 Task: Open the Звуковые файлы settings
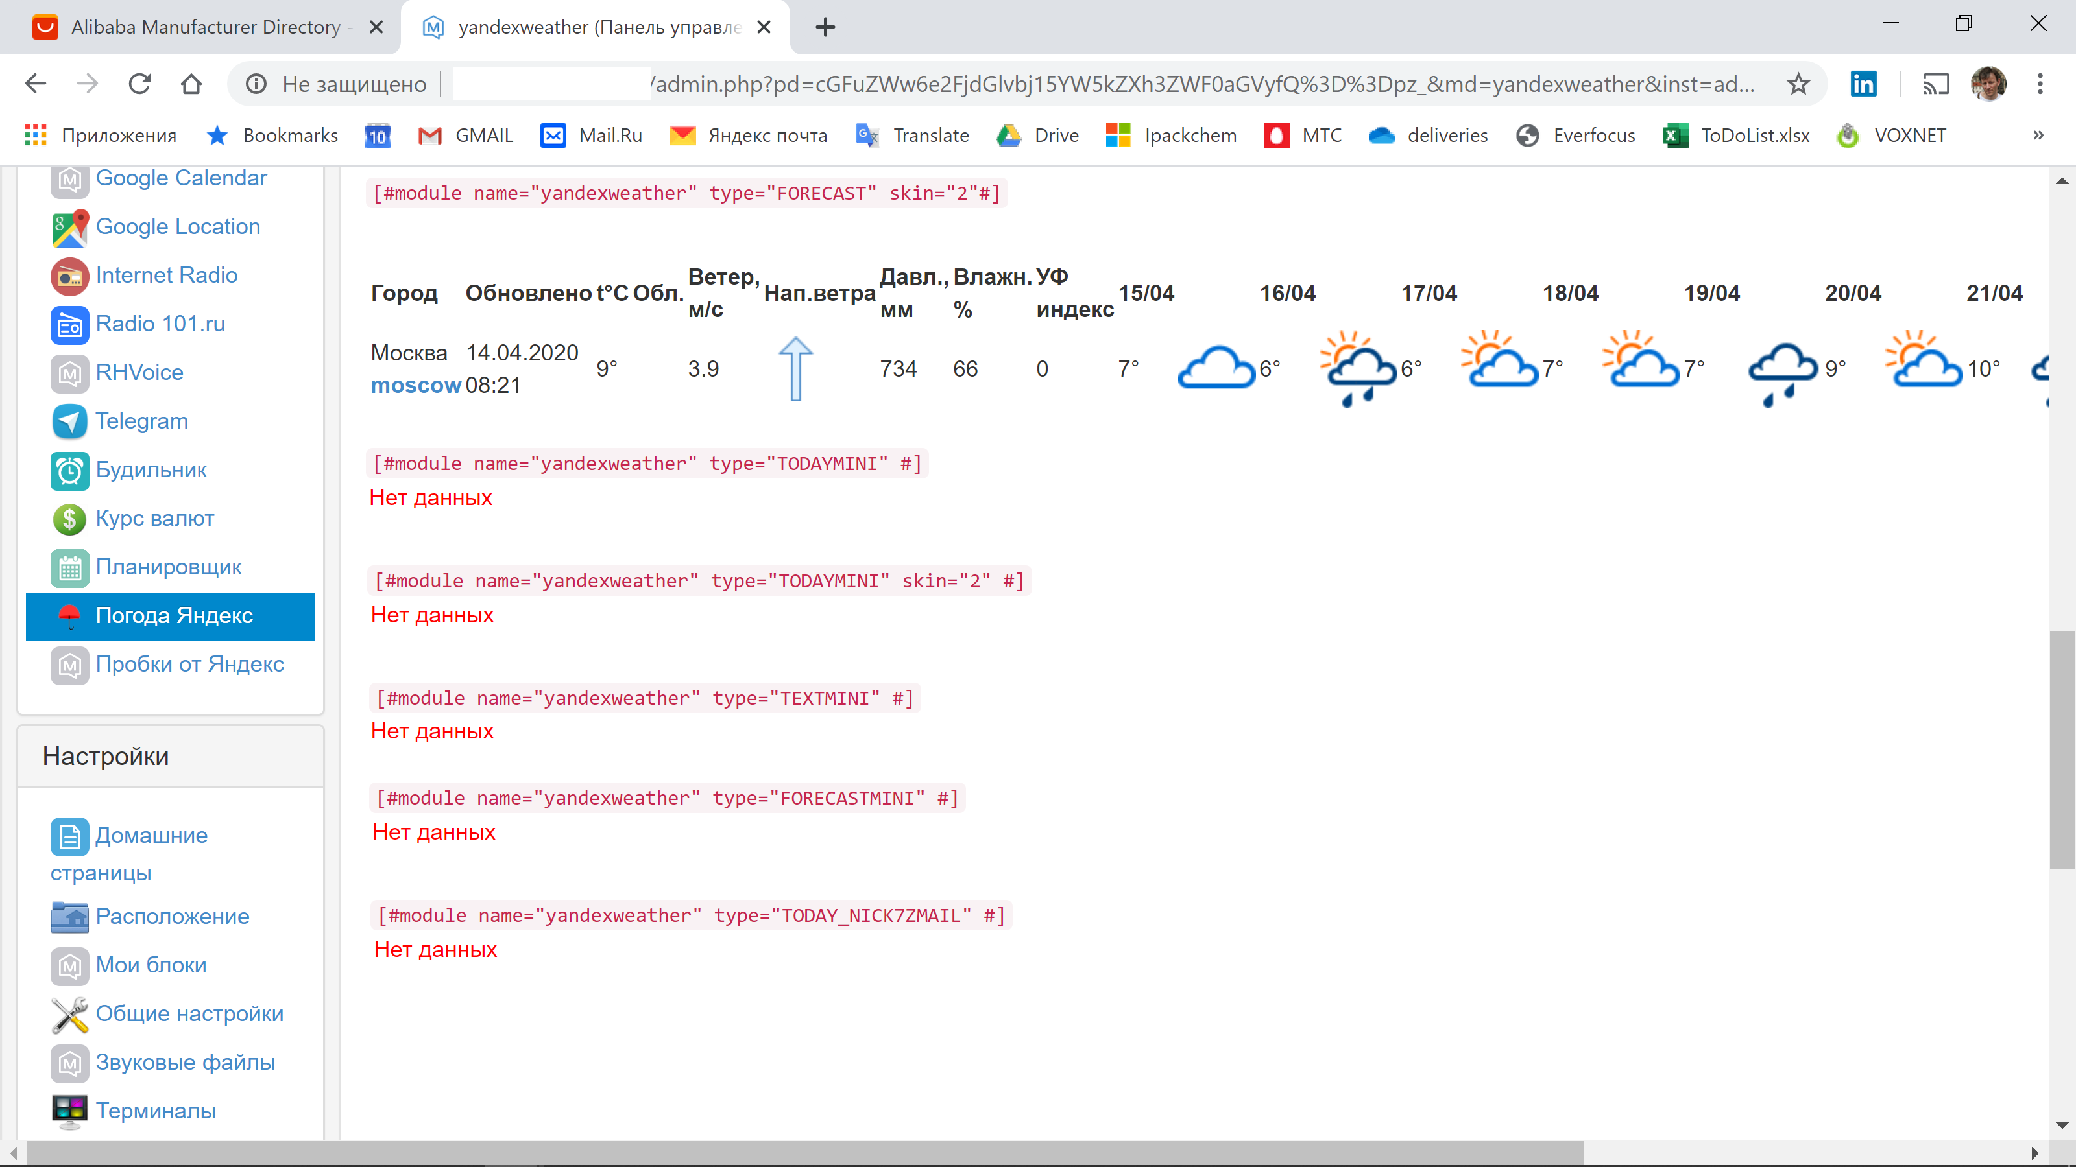[186, 1063]
